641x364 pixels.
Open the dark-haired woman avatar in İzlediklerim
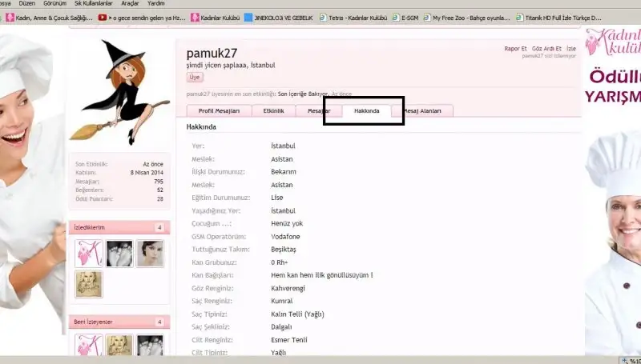point(149,254)
